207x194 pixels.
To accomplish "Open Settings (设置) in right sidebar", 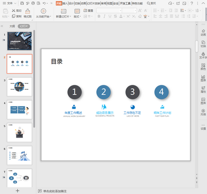I will click(x=203, y=127).
